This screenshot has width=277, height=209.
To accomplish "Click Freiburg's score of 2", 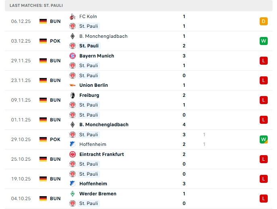I will [184, 95].
